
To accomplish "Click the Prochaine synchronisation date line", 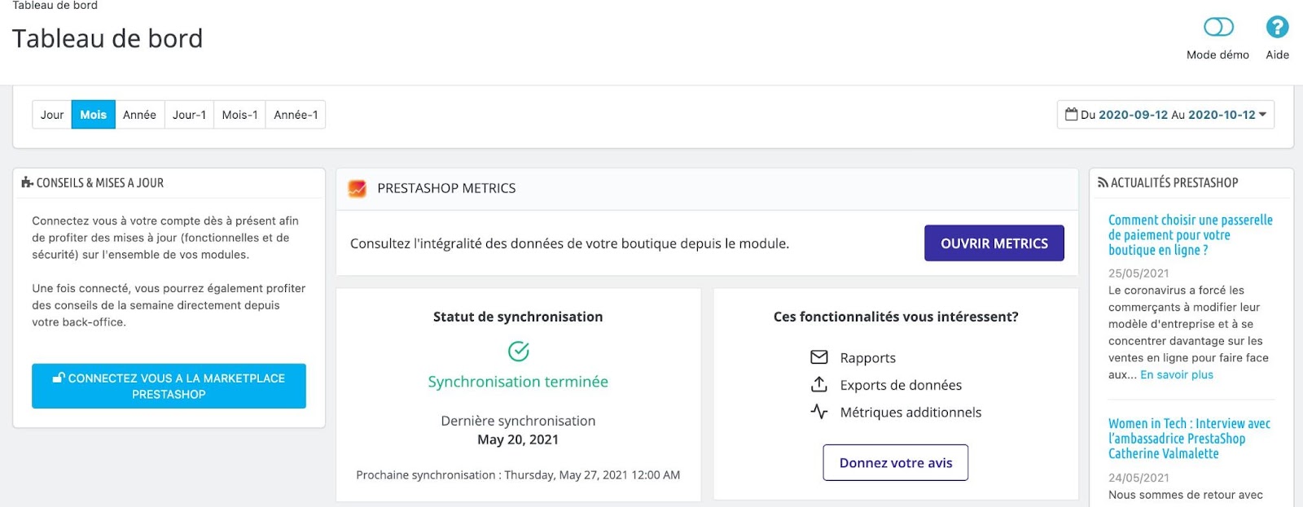I will pos(518,475).
